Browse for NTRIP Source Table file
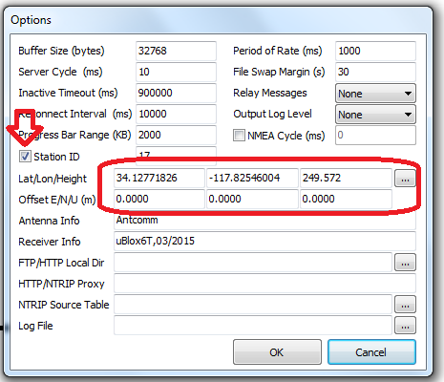Screen dimensions: 444x382 pos(405,305)
